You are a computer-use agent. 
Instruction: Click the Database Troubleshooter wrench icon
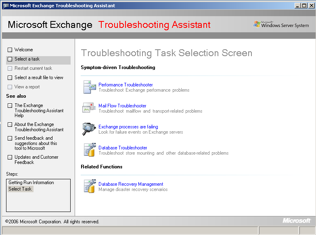click(90, 150)
